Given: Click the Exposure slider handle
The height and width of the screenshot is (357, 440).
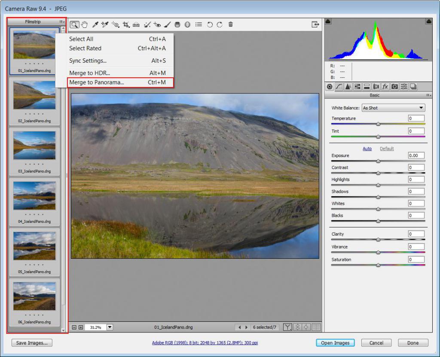Looking at the screenshot, I should click(378, 161).
